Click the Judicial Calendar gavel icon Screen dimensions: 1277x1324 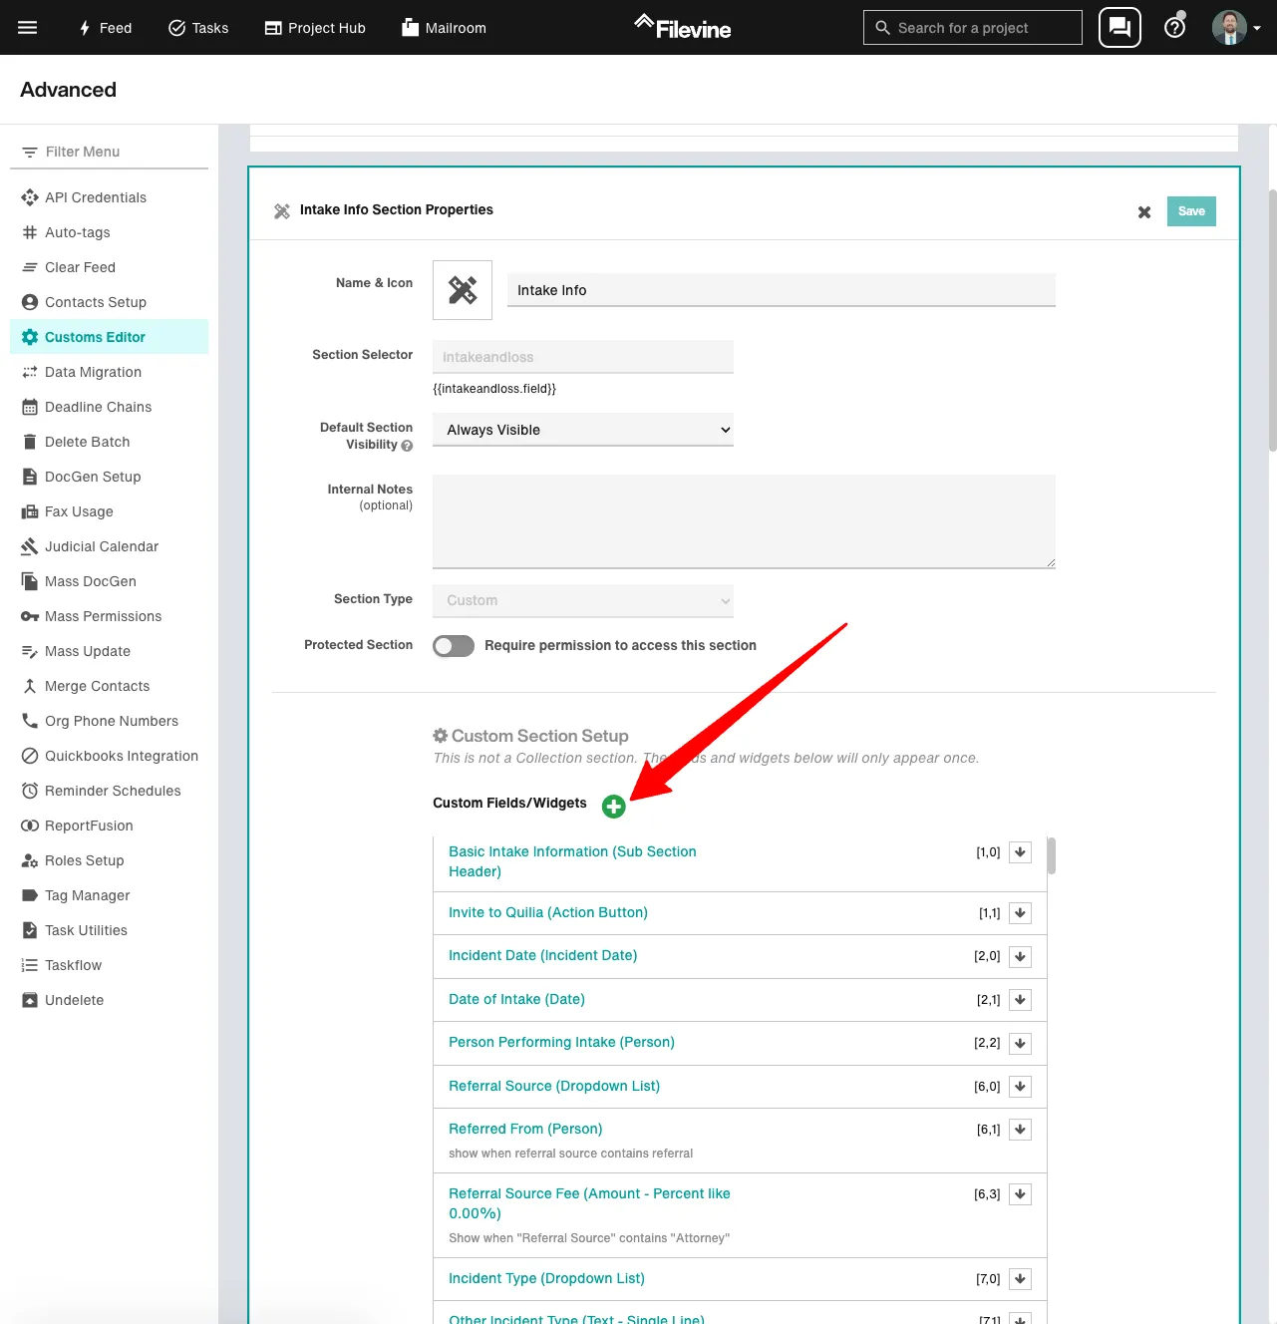tap(30, 546)
